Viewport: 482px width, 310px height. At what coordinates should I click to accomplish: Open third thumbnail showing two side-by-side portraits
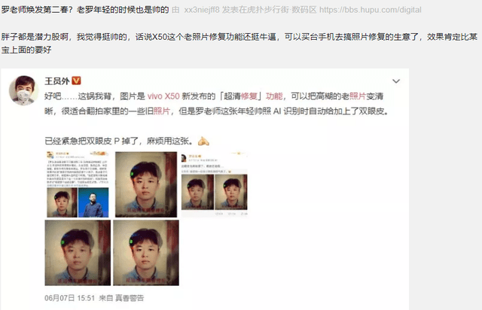214,184
